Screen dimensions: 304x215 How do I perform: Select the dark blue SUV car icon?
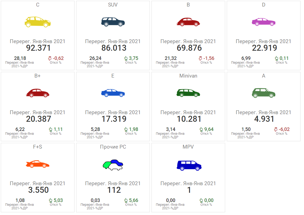coord(113,22)
